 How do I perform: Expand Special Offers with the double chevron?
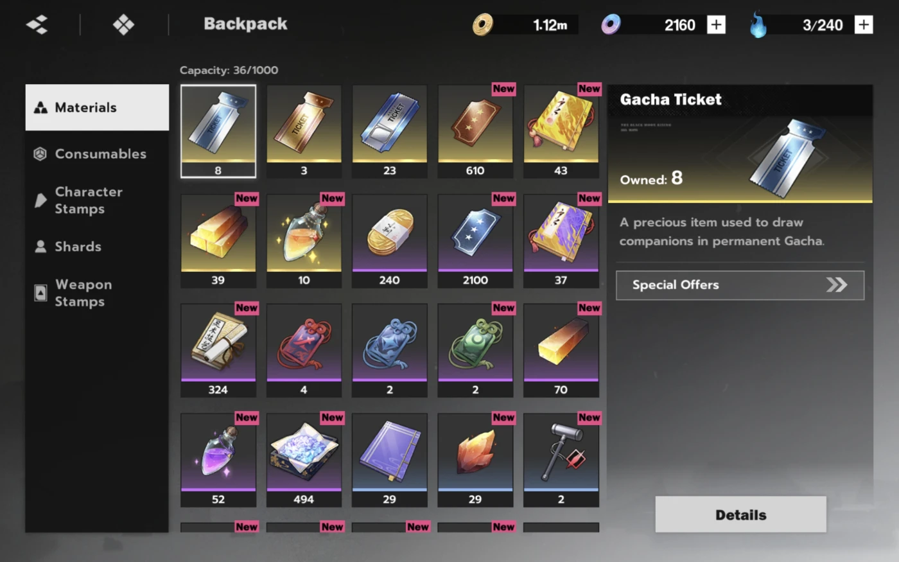click(x=837, y=285)
